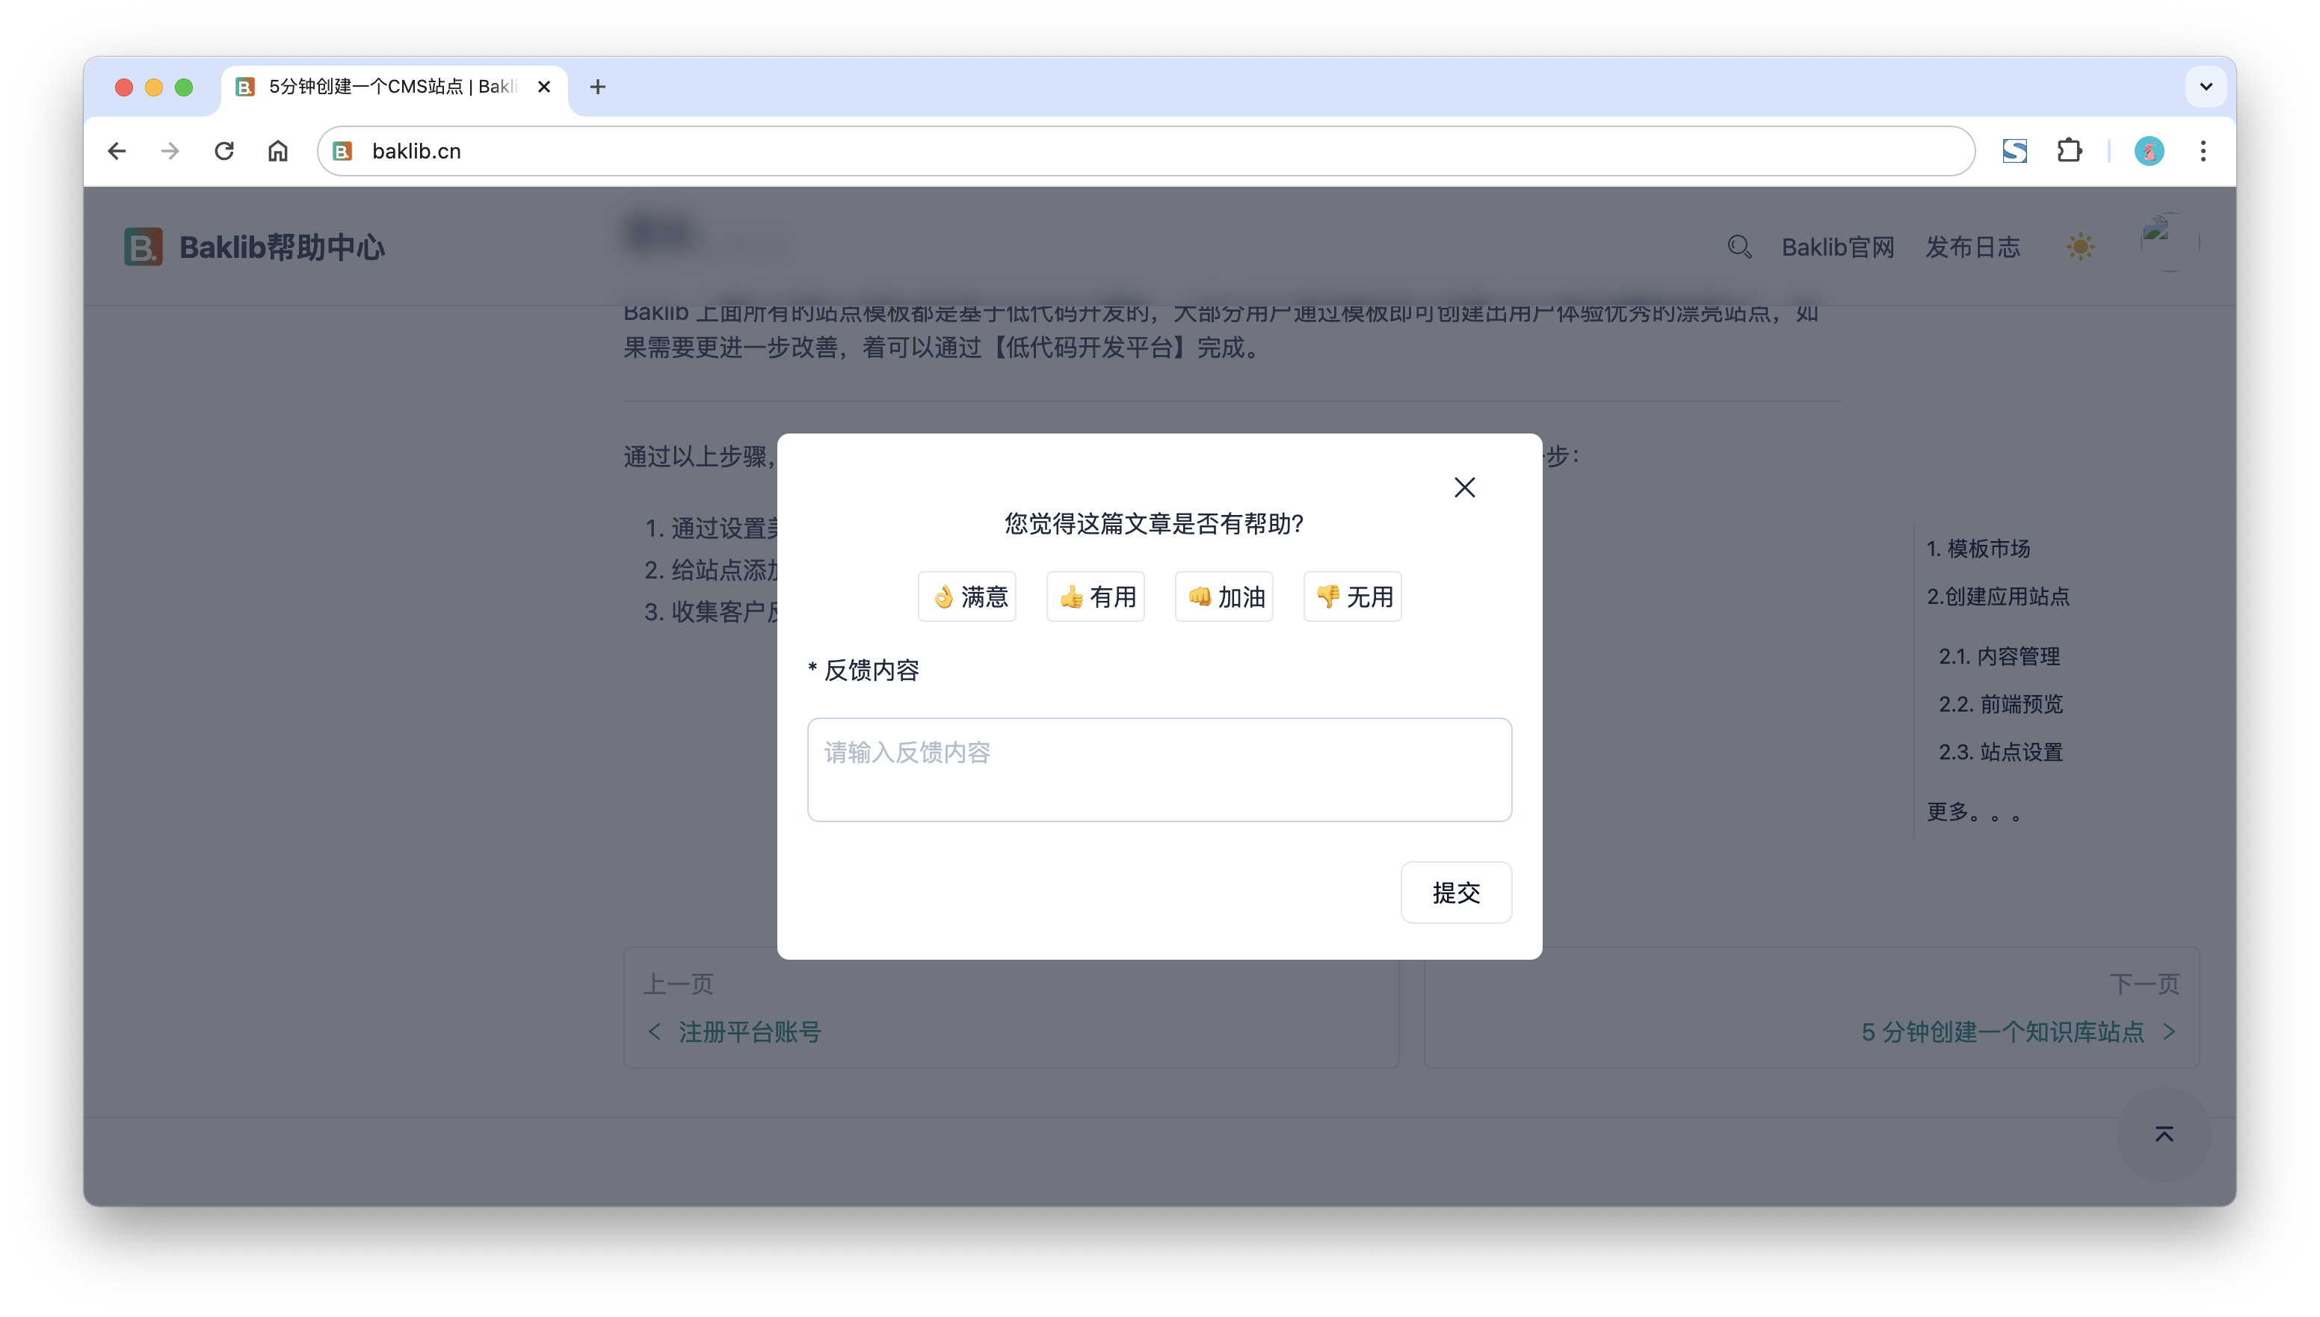Screen dimensions: 2320x1317
Task: Open previous page 注册平台账号
Action: pyautogui.click(x=749, y=1032)
